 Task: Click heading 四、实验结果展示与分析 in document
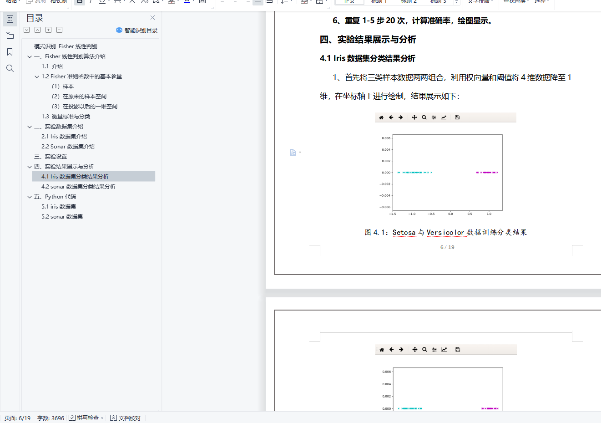(368, 40)
